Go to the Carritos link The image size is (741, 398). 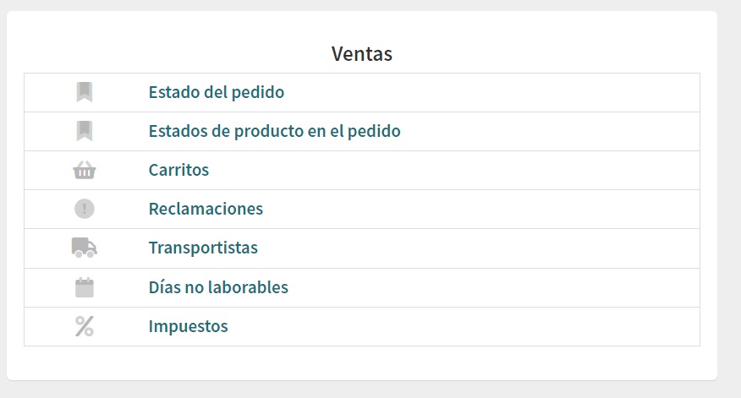tap(178, 170)
